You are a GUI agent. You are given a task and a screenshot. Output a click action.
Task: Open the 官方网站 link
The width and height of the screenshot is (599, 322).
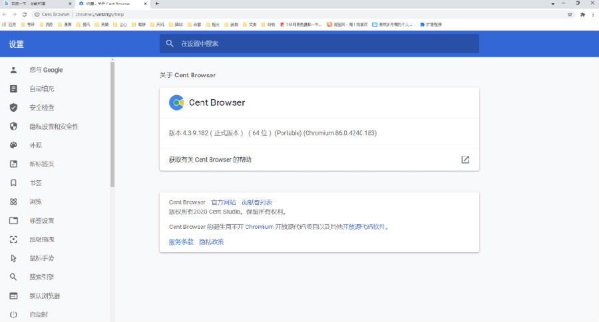pyautogui.click(x=223, y=202)
